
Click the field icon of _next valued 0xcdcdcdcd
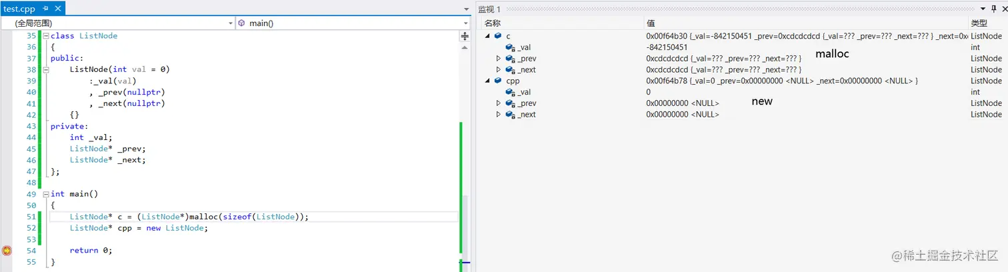(x=510, y=70)
